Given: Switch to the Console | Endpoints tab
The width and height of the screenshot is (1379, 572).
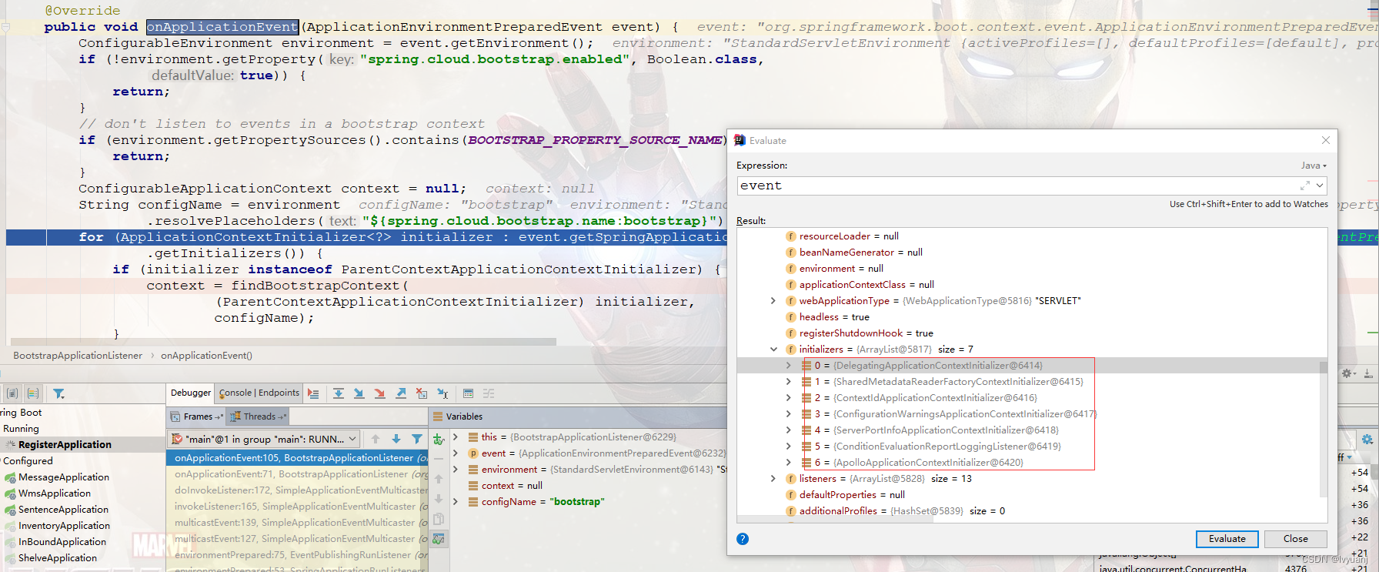Looking at the screenshot, I should (x=259, y=393).
